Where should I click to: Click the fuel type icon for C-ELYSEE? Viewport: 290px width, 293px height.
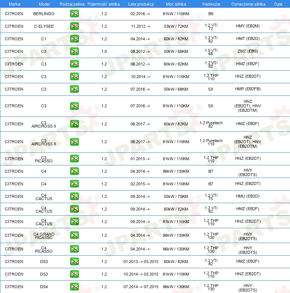pyautogui.click(x=74, y=26)
